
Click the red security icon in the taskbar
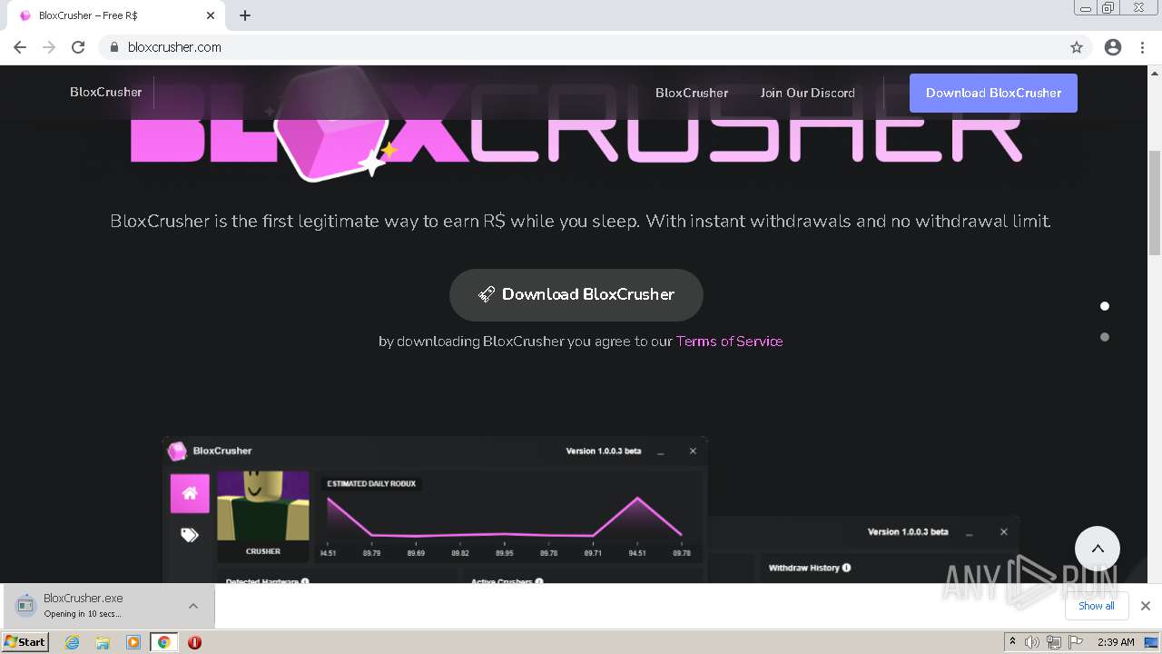(x=194, y=642)
